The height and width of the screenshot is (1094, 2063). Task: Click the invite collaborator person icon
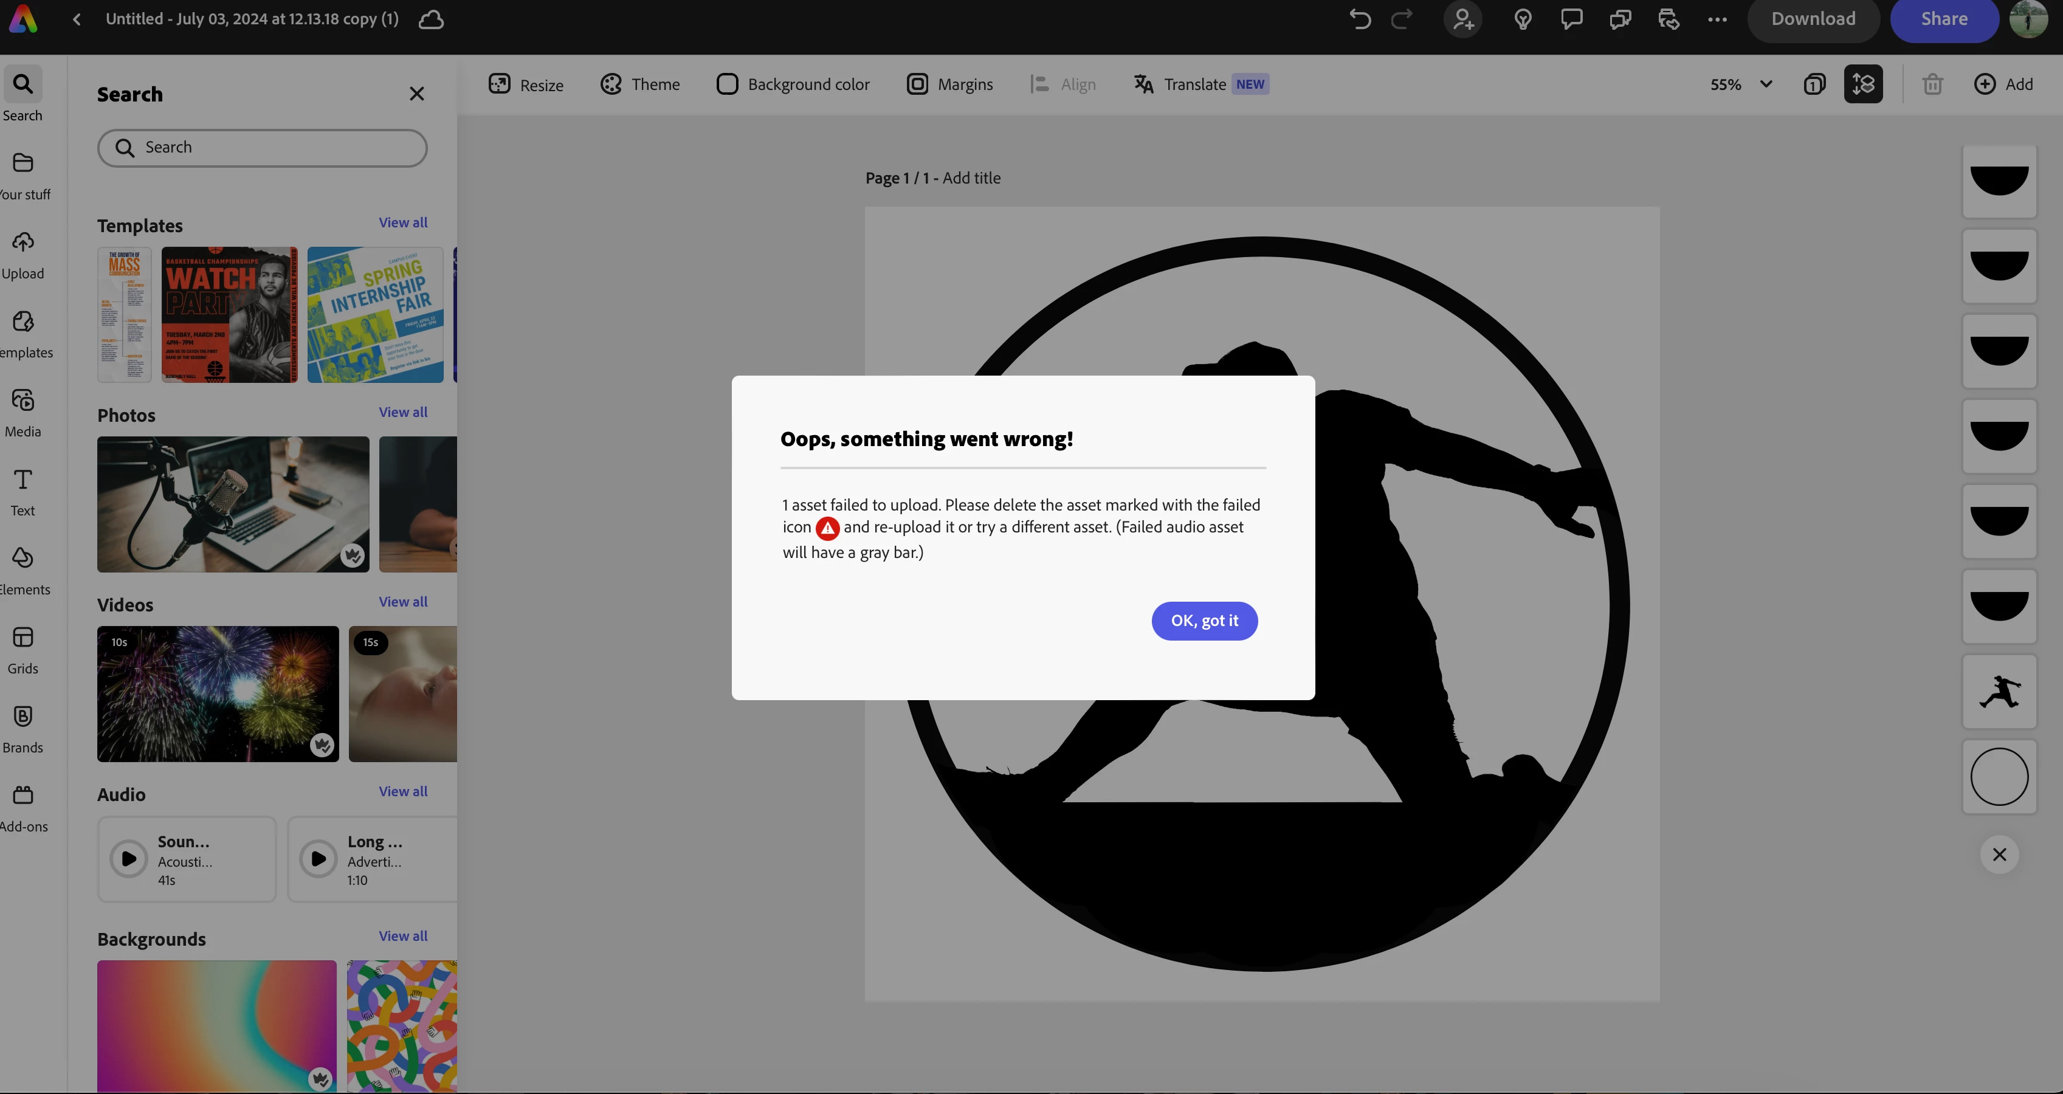tap(1463, 19)
